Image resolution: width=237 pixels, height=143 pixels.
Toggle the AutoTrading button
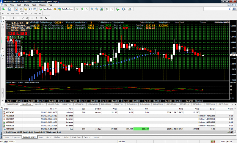pyautogui.click(x=66, y=9)
